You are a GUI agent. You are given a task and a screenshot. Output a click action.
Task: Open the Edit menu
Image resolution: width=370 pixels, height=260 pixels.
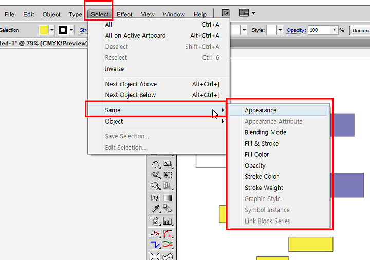[29, 14]
